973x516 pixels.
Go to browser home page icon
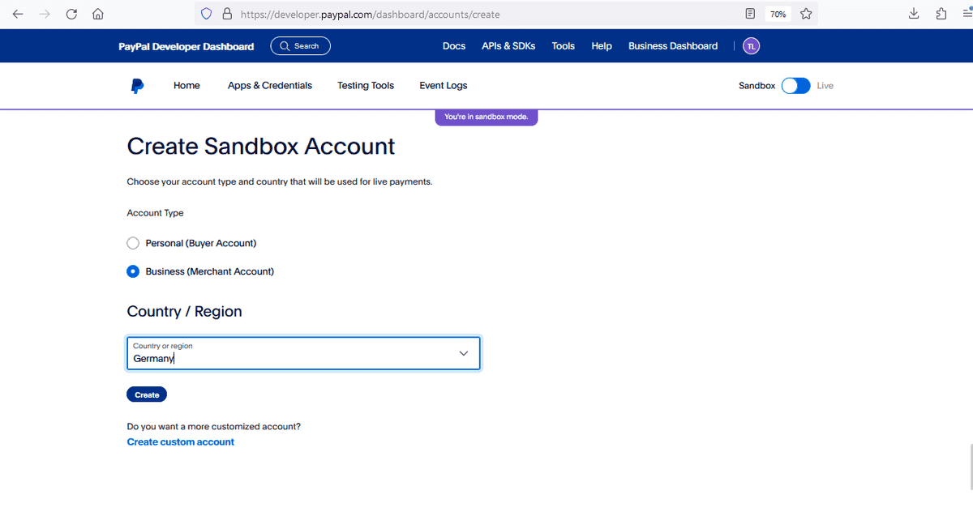click(x=98, y=14)
